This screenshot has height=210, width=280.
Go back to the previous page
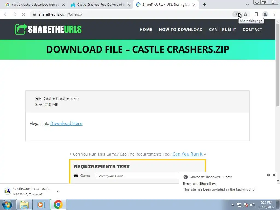coord(6,14)
